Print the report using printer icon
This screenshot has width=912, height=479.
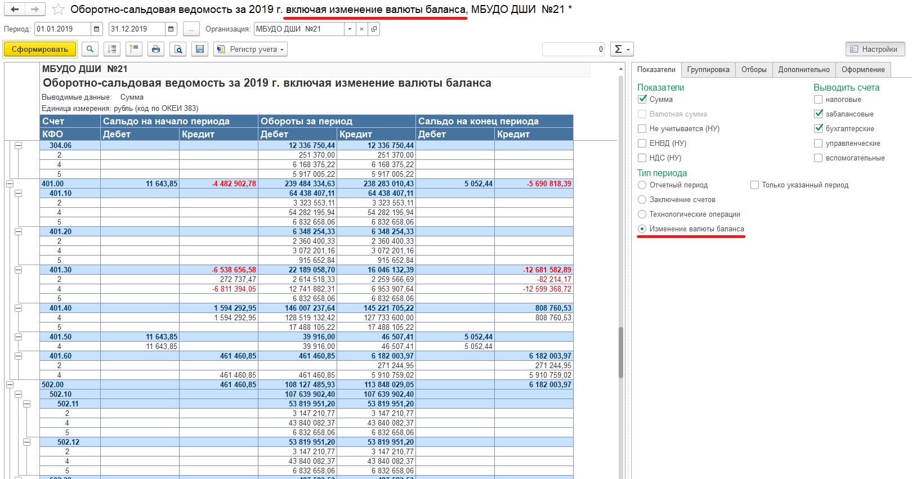pos(156,50)
